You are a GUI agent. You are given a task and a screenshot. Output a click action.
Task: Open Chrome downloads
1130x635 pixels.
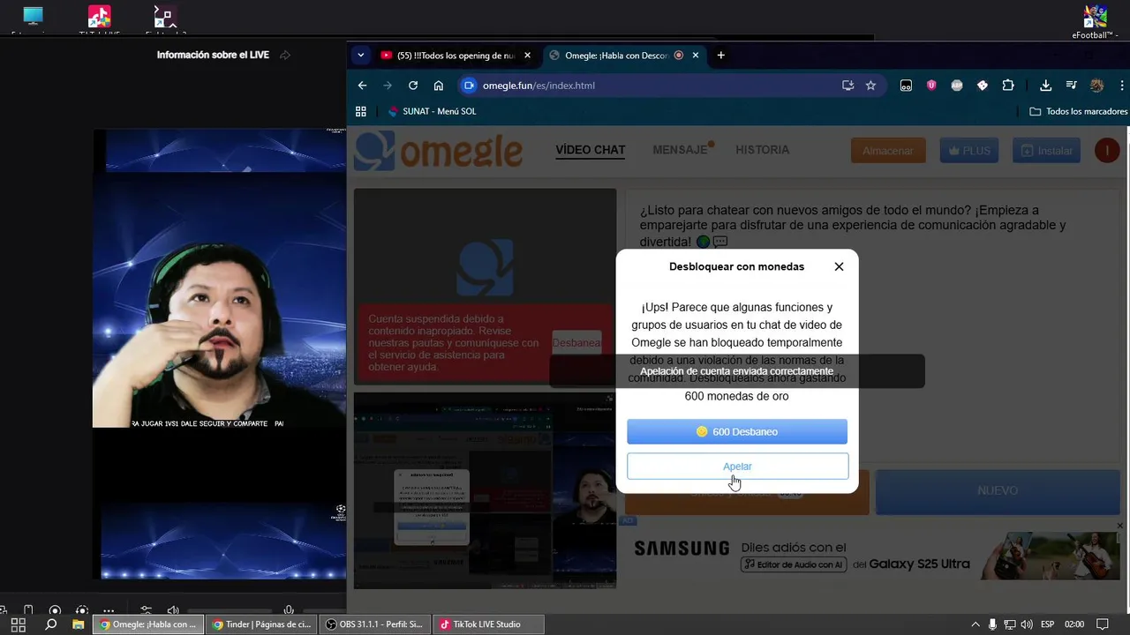coord(1045,86)
